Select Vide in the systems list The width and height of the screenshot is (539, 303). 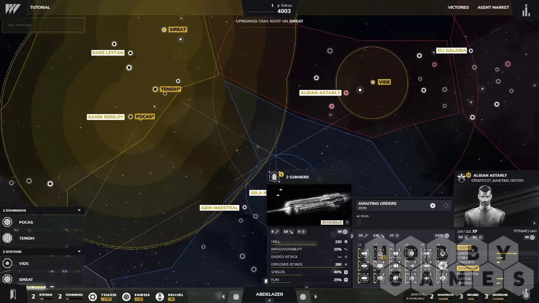click(43, 263)
